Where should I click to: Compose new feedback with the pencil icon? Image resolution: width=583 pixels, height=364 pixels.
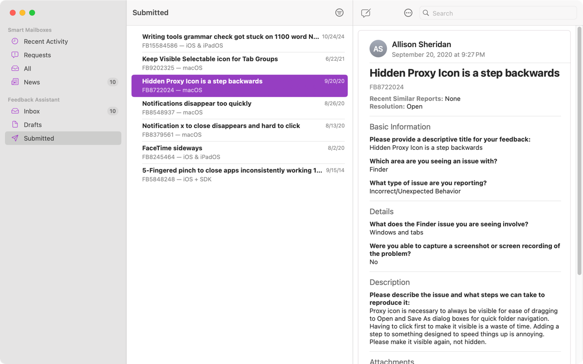(365, 13)
